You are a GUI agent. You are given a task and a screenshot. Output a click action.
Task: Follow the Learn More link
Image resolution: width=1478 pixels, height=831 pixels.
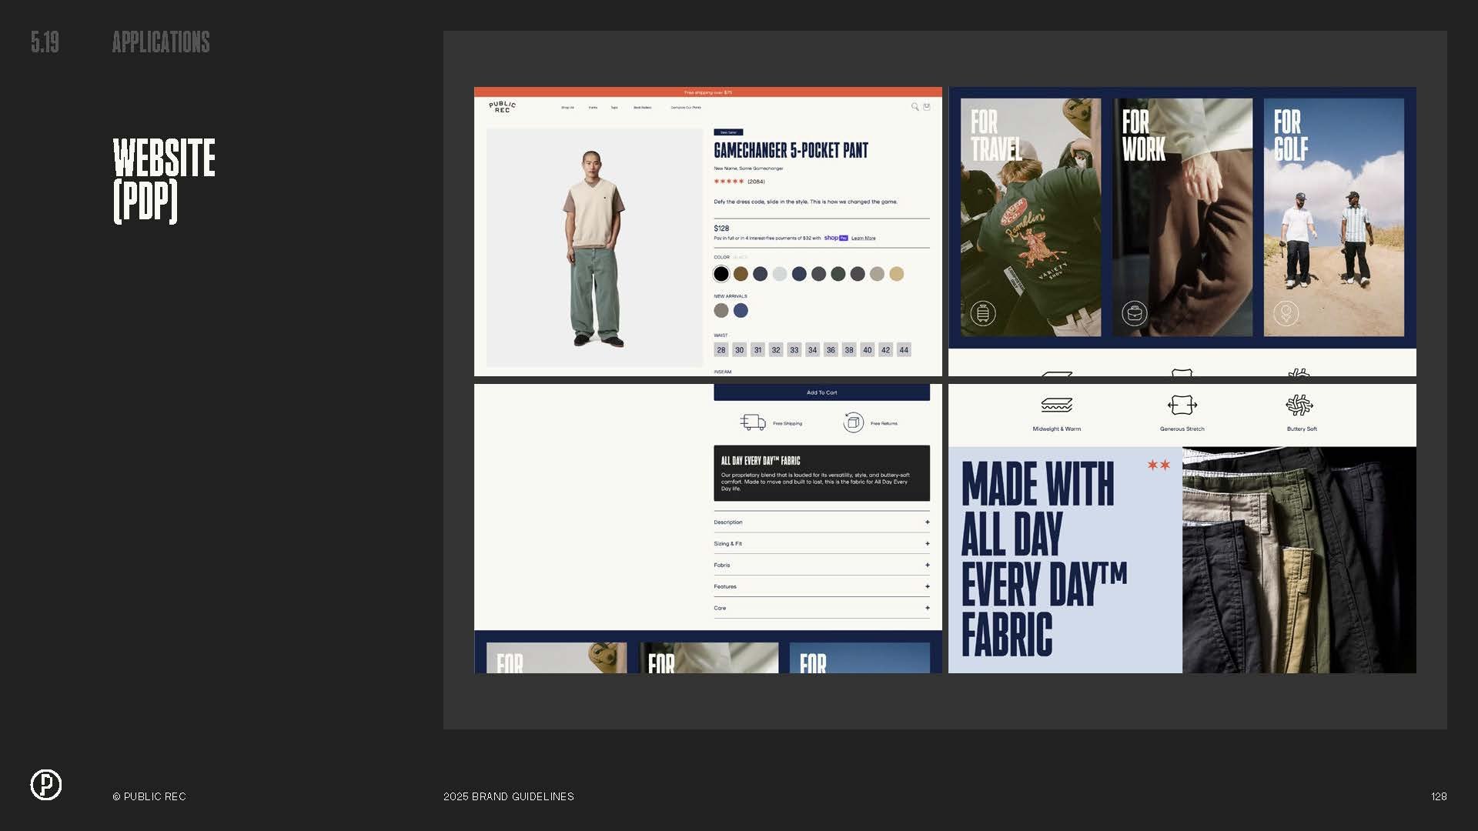click(863, 239)
